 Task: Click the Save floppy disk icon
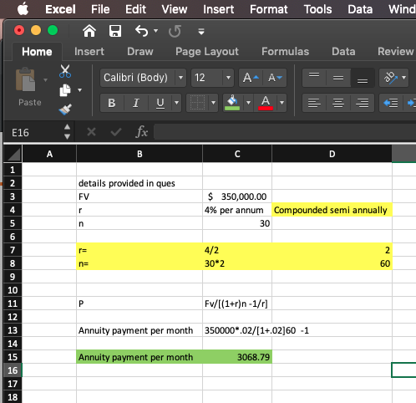point(115,31)
